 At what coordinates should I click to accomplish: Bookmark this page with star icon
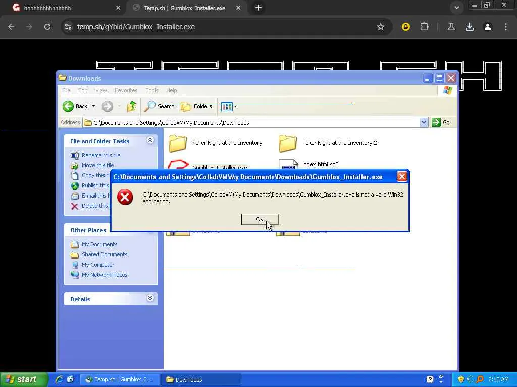coord(381,27)
